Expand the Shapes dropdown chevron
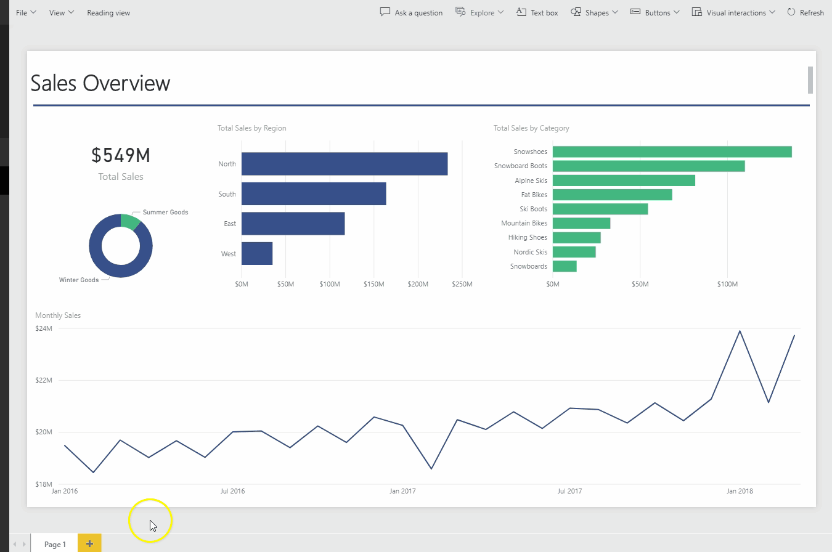The image size is (832, 552). coord(615,12)
